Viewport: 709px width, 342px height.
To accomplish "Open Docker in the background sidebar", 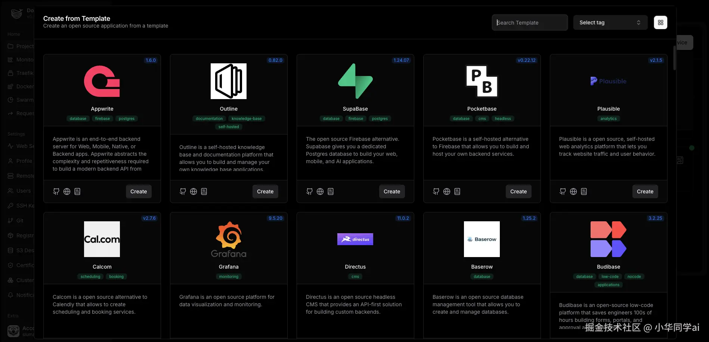I will point(21,86).
